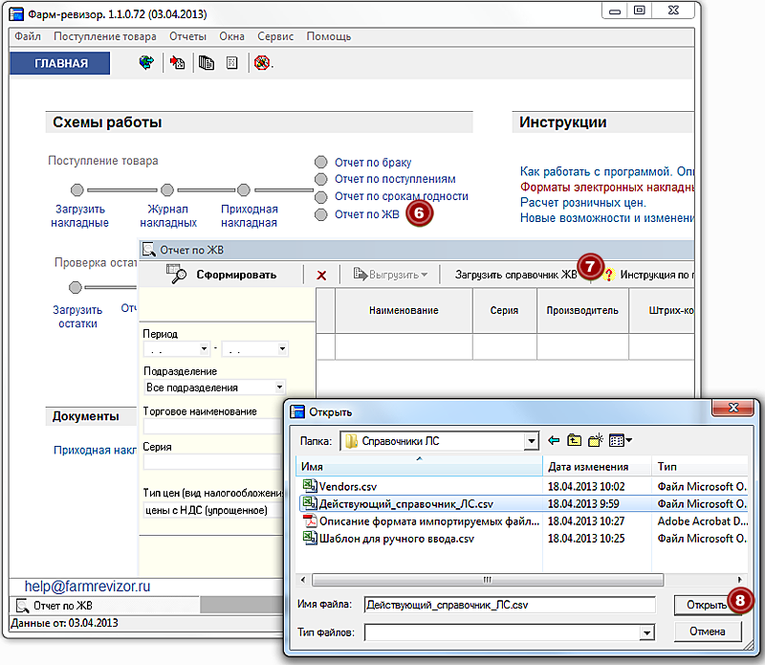Sort by Дата изменения column header

597,467
